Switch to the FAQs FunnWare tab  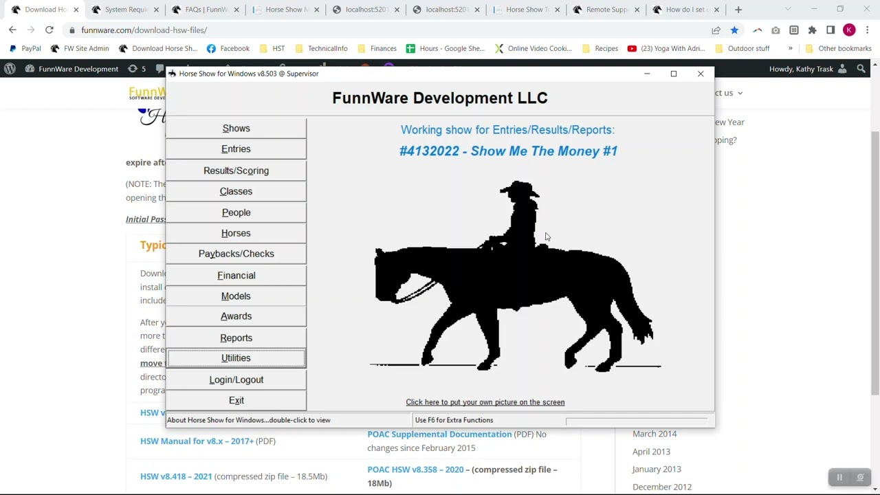[206, 10]
